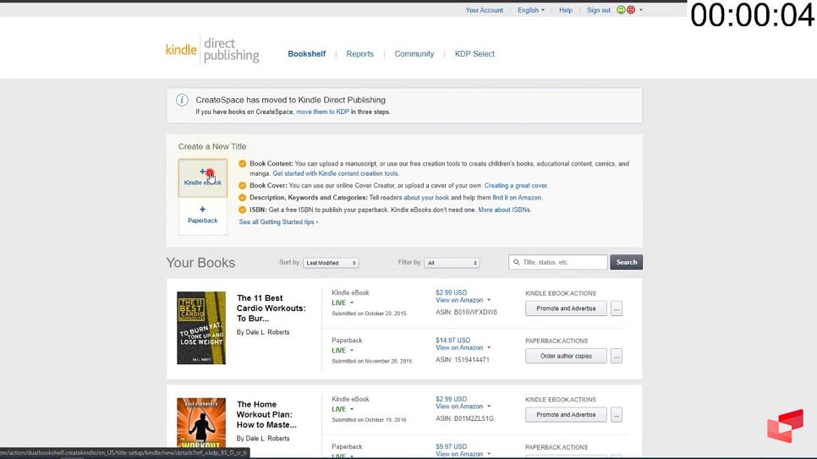Screen dimensions: 817x459
Task: Click the red sad feedback smiley
Action: pyautogui.click(x=631, y=10)
